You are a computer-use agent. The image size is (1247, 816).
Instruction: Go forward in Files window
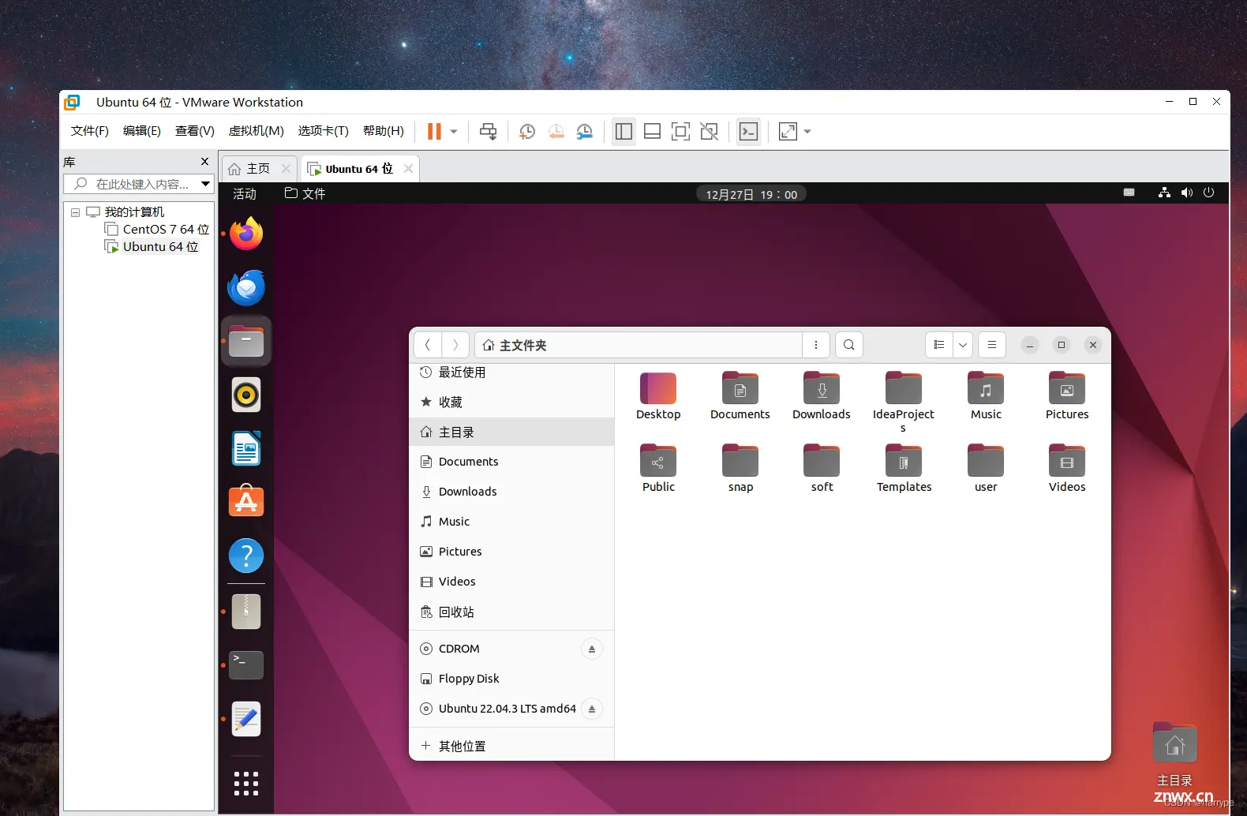point(455,345)
